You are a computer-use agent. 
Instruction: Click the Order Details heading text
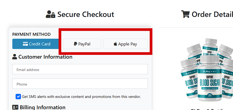tap(212, 14)
